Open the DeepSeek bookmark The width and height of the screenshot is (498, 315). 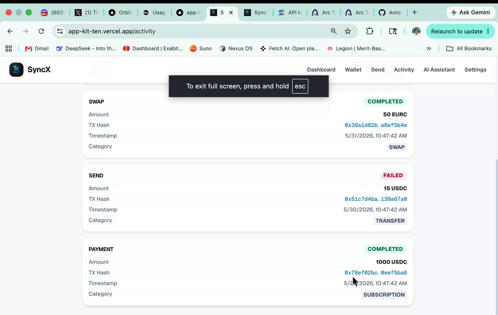tap(86, 48)
